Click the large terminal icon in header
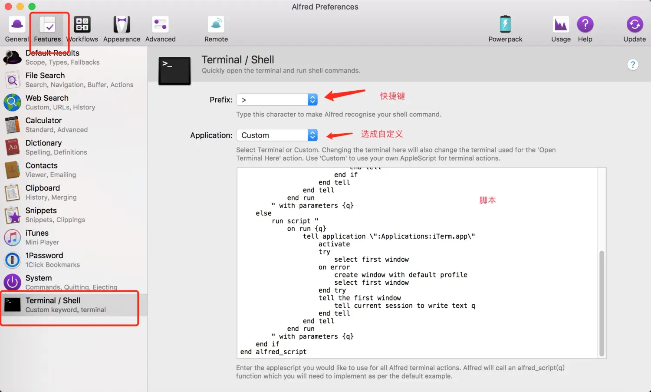 tap(174, 71)
